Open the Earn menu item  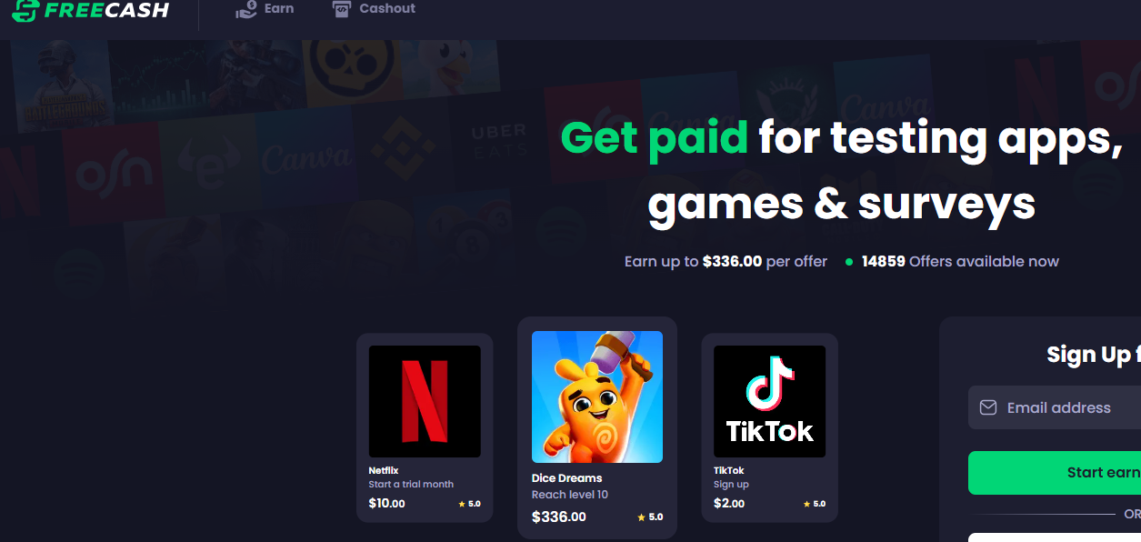(x=265, y=9)
